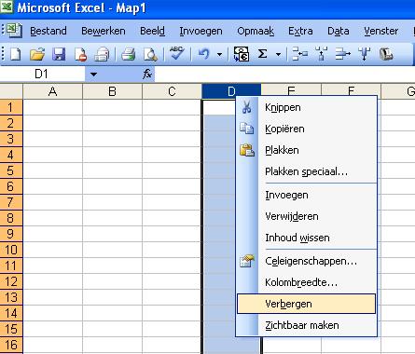Click the formula bar input area
Image resolution: width=415 pixels, height=354 pixels.
(284, 75)
